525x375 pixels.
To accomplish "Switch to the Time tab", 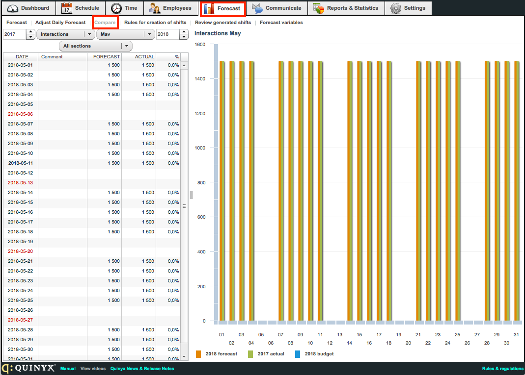I will coord(124,8).
